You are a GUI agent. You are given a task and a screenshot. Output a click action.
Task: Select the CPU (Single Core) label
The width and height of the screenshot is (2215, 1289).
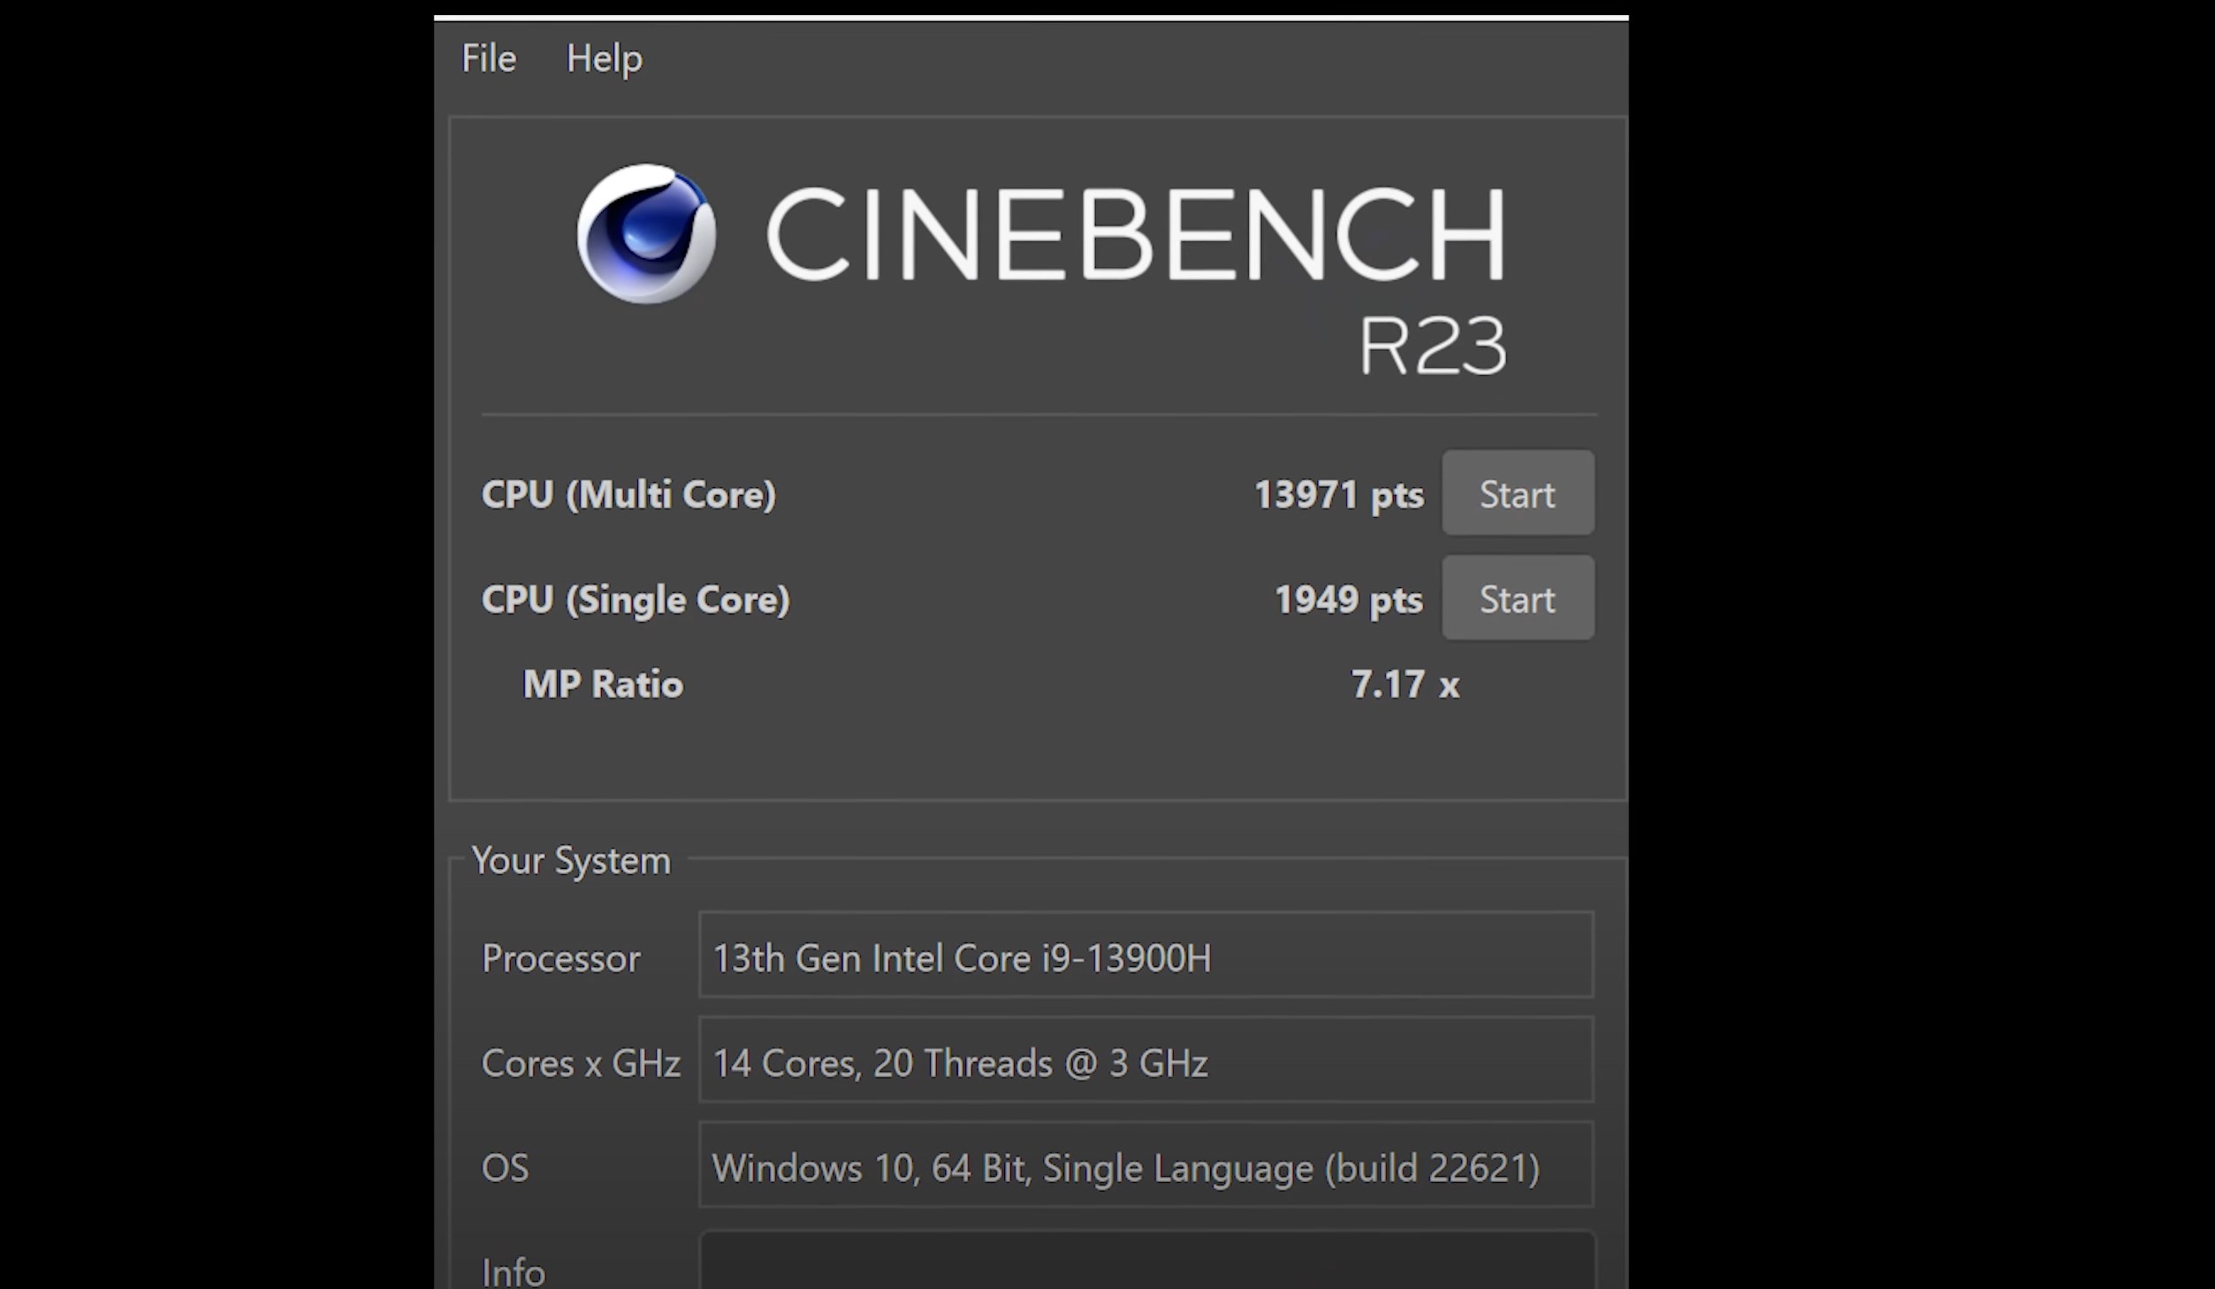pos(636,599)
